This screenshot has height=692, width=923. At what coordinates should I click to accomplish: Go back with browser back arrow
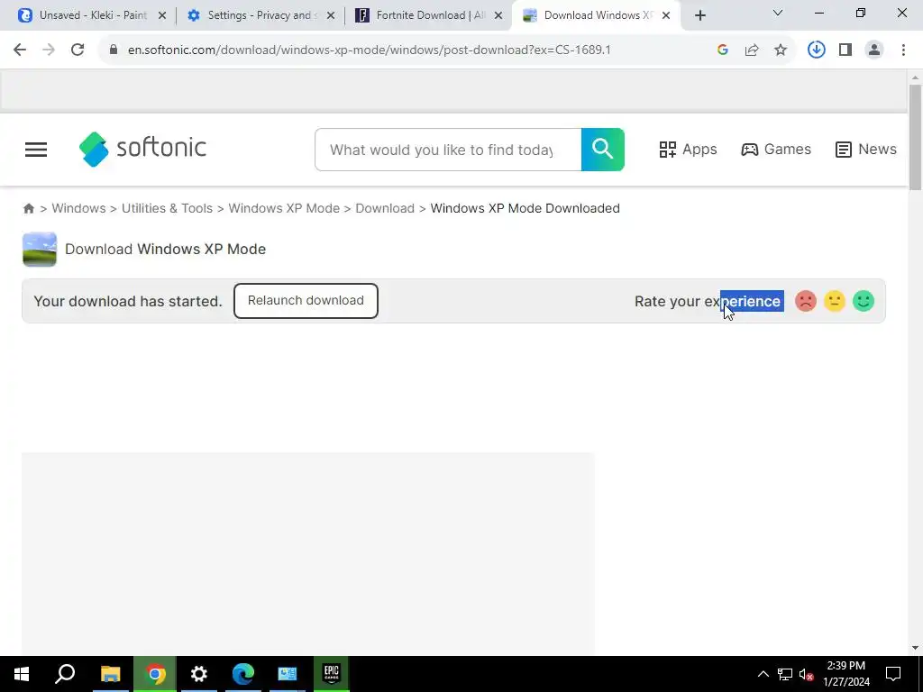tap(20, 50)
